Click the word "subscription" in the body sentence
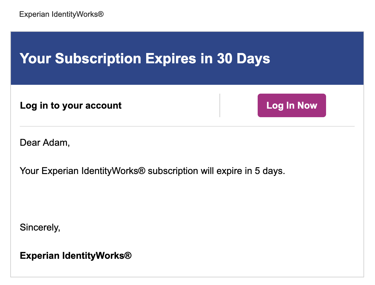 pyautogui.click(x=173, y=171)
